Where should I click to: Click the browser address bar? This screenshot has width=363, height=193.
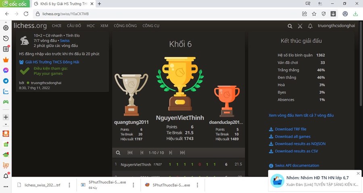pos(161,14)
